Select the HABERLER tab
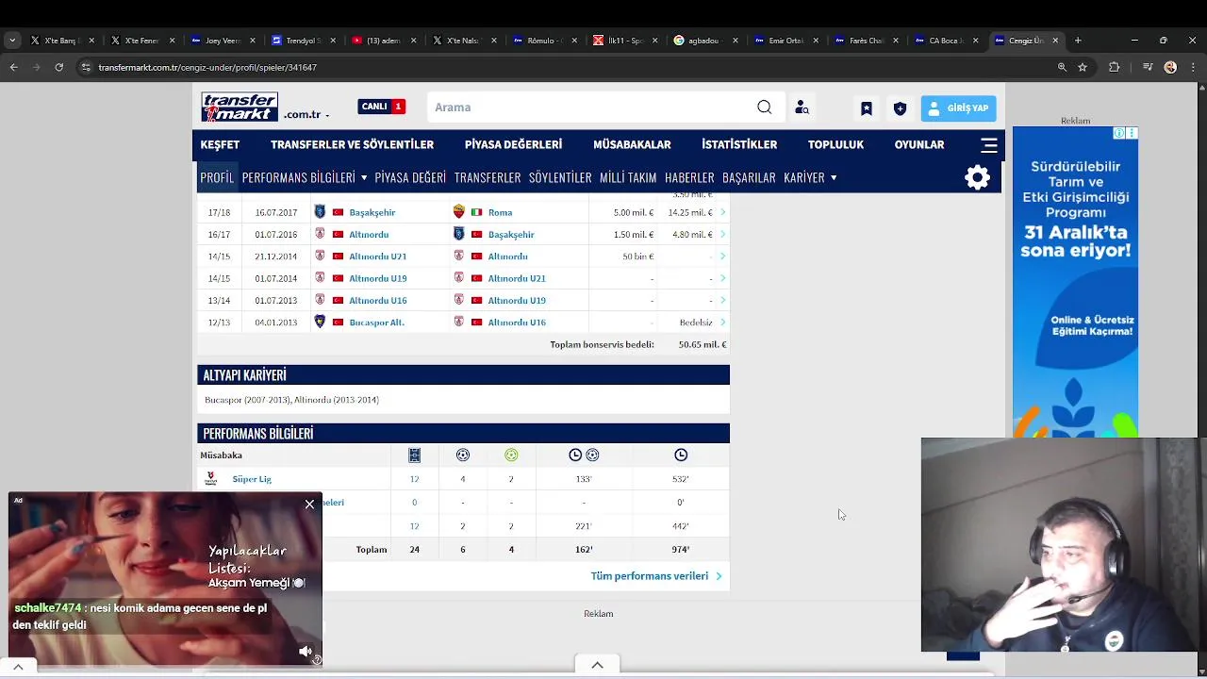The width and height of the screenshot is (1207, 679). (689, 177)
